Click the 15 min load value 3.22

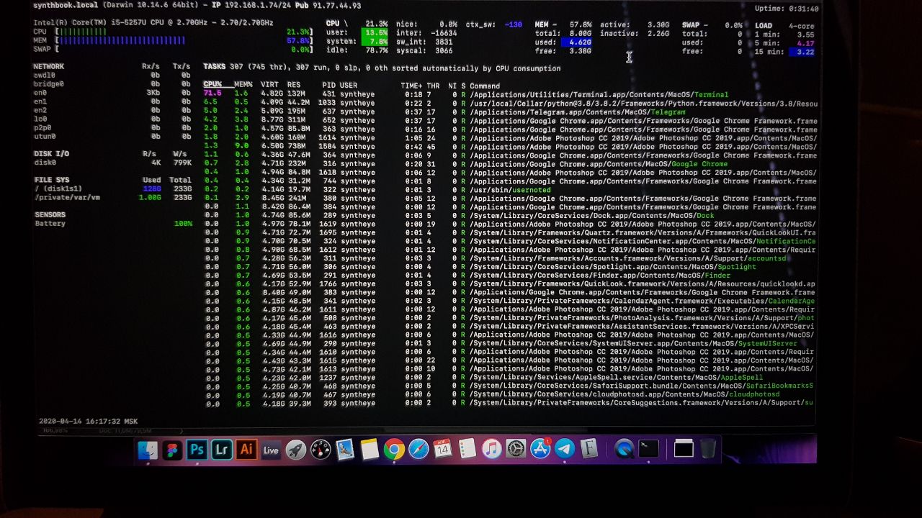coord(802,52)
